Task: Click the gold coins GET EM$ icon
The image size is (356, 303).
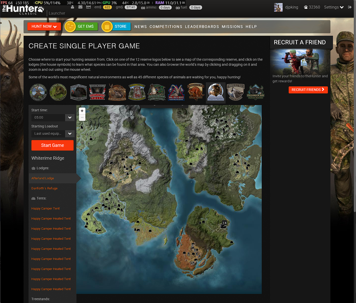Action: [70, 26]
